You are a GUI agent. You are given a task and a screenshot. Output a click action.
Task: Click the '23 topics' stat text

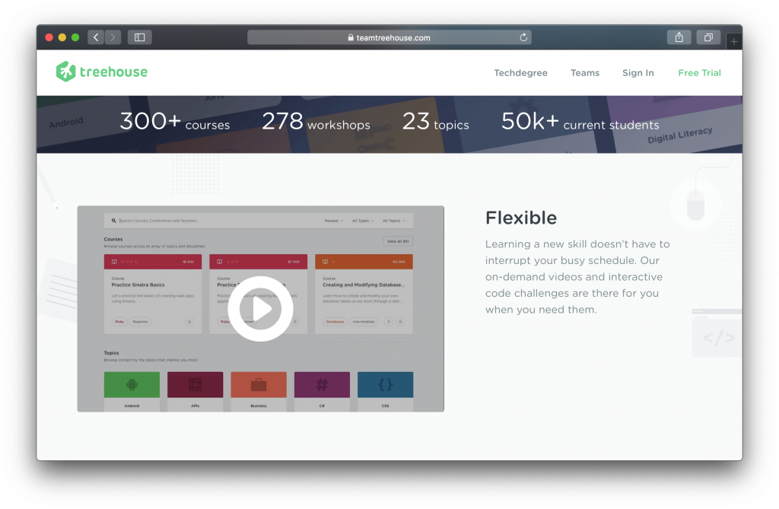436,122
